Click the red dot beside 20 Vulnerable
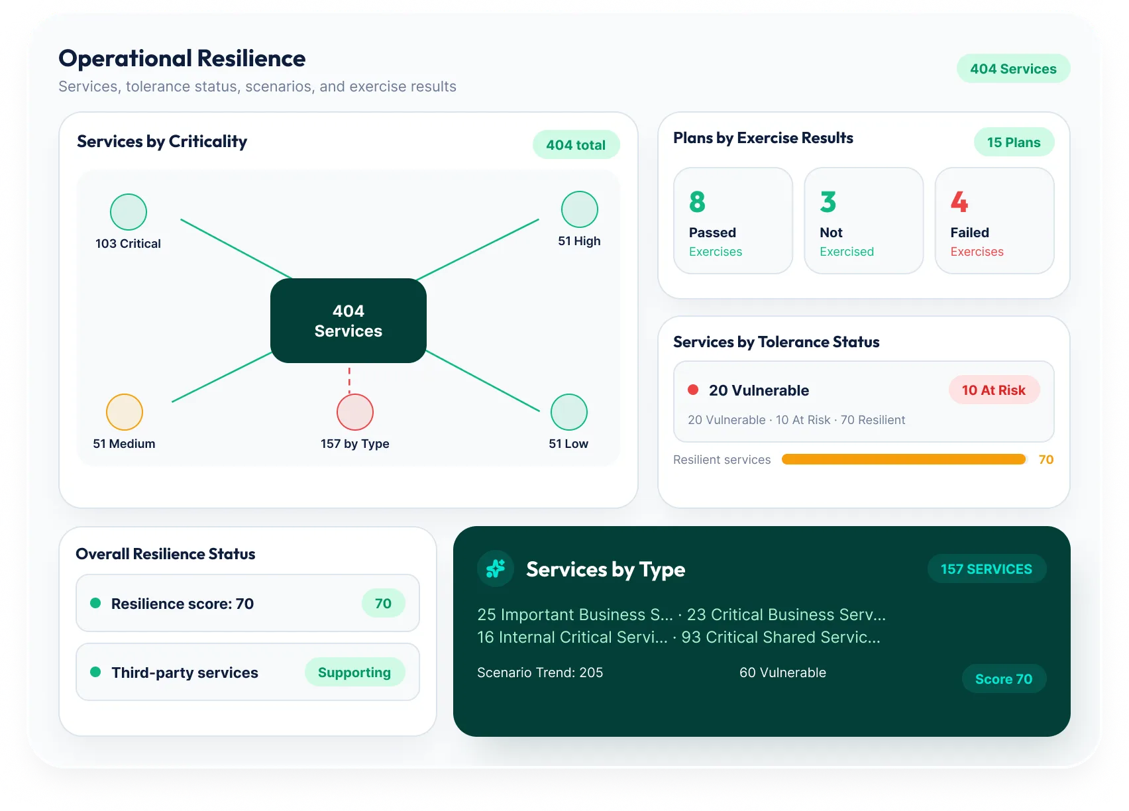This screenshot has width=1129, height=811. point(693,390)
